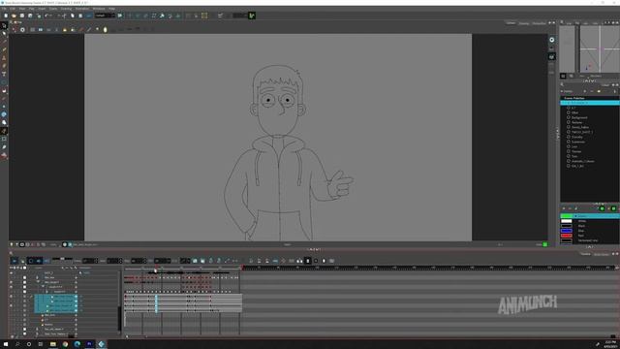This screenshot has width=620, height=349.
Task: Select the Background palette in the palette list
Action: [579, 117]
